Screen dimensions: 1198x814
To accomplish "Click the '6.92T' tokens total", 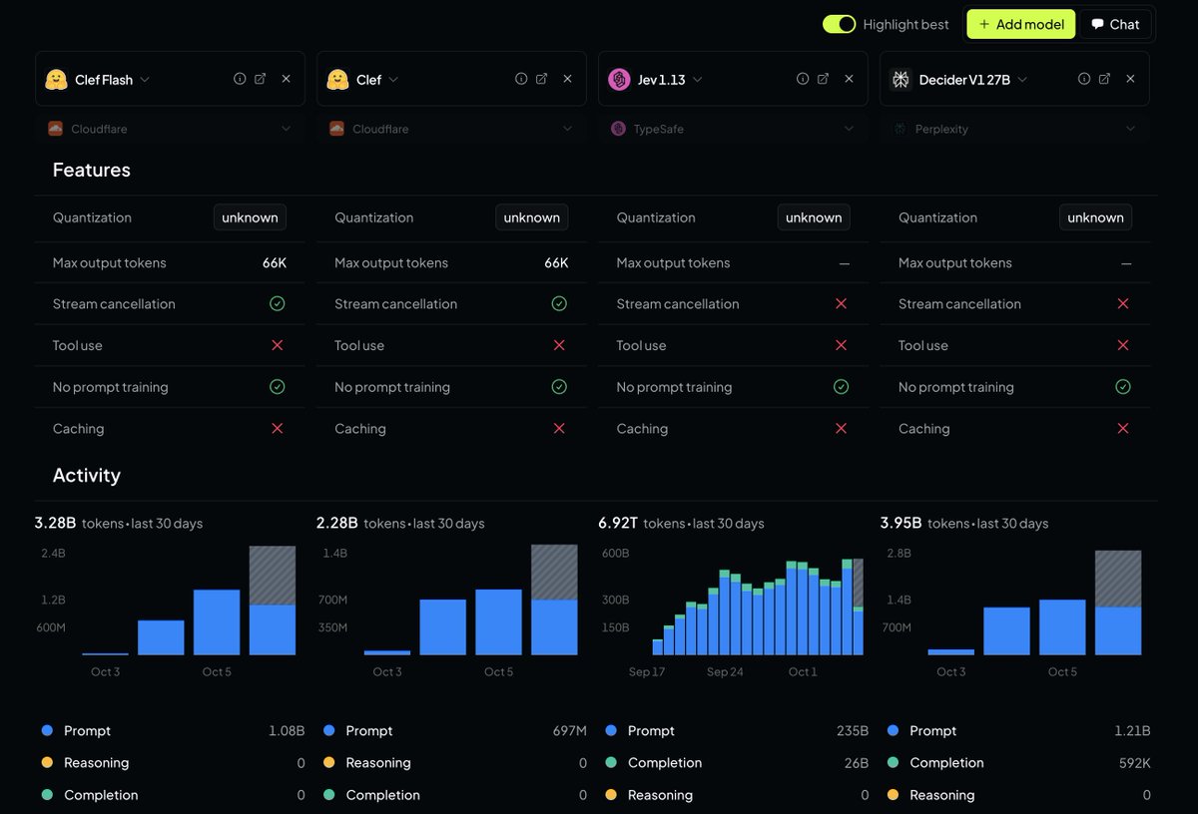I will click(x=618, y=523).
